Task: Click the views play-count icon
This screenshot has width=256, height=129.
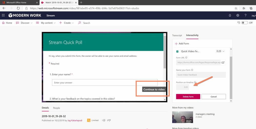Action: point(104,120)
